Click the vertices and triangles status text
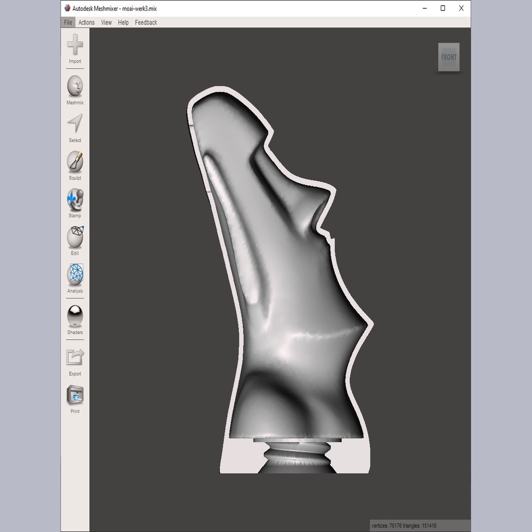The height and width of the screenshot is (532, 532). click(x=404, y=526)
